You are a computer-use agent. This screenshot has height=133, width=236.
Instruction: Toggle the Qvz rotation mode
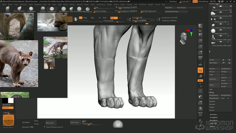200,81
